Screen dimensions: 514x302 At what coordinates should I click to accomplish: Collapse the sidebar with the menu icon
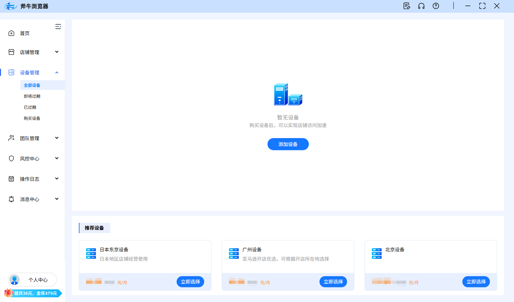pos(58,27)
